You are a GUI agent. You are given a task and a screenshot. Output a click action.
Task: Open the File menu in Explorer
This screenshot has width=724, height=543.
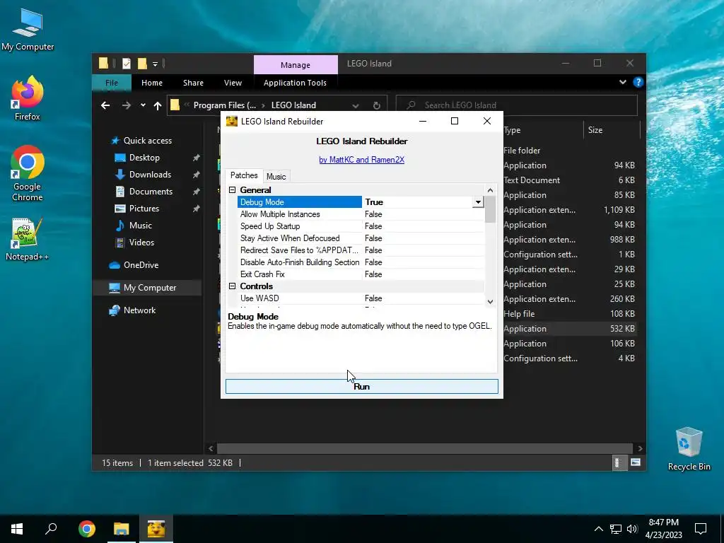click(x=112, y=83)
